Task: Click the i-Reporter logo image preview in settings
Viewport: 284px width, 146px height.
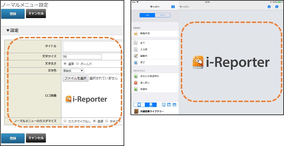Action: click(x=86, y=99)
